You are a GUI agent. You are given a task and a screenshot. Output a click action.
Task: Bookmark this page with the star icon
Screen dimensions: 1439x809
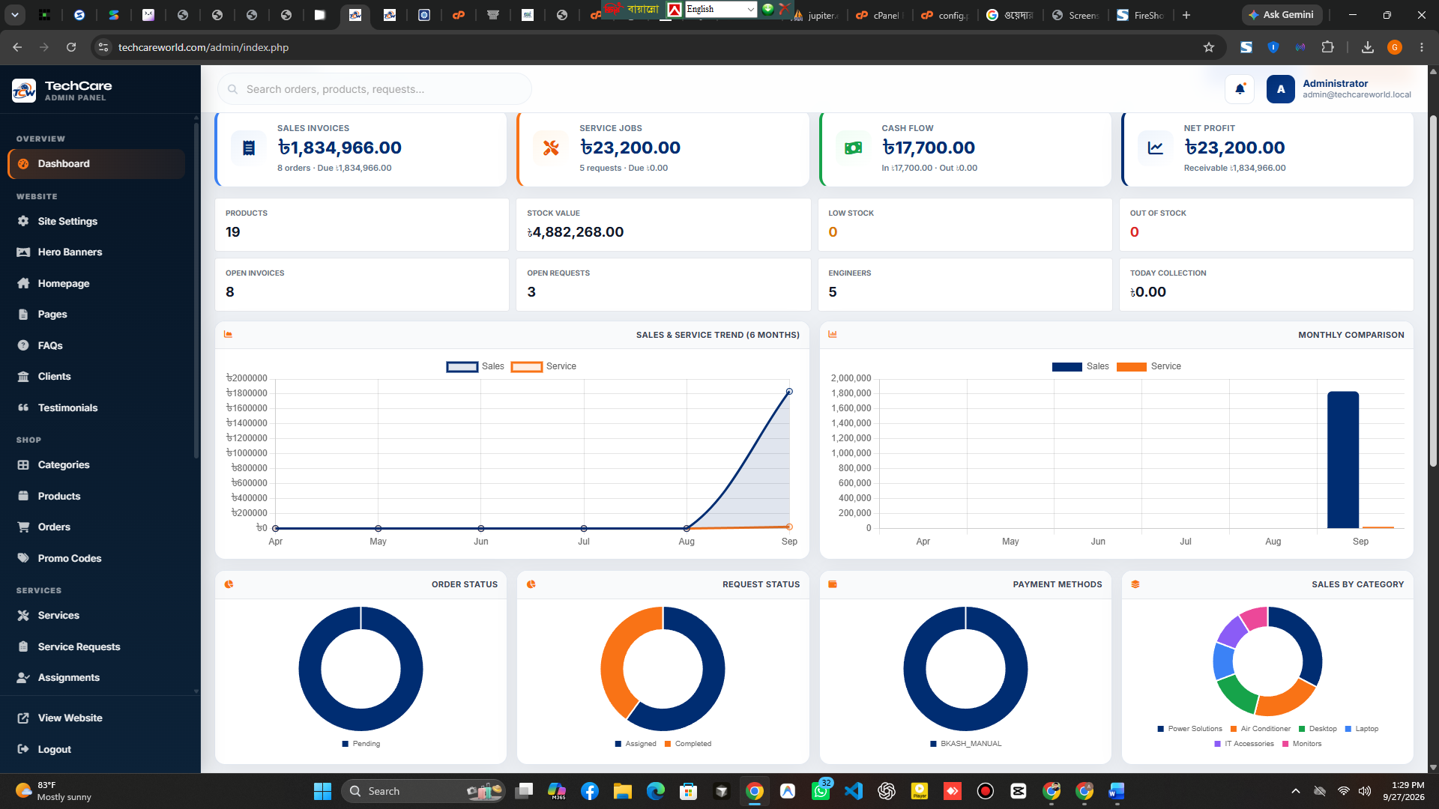tap(1209, 47)
